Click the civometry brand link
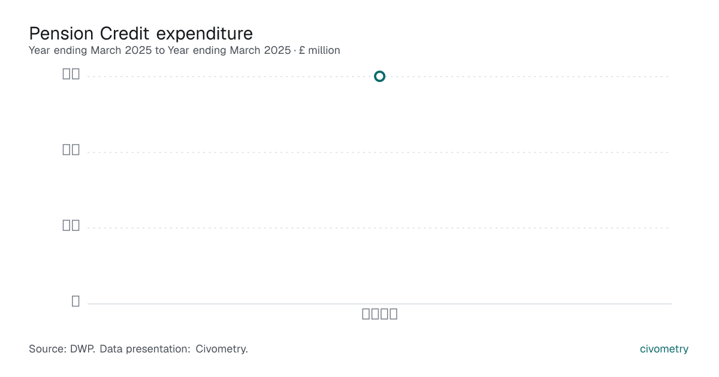The width and height of the screenshot is (719, 377). 664,349
